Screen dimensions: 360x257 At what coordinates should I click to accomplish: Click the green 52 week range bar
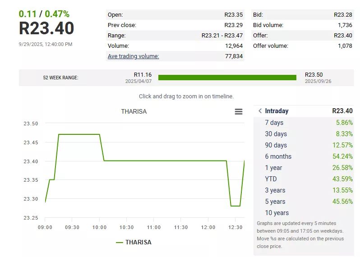(227, 78)
